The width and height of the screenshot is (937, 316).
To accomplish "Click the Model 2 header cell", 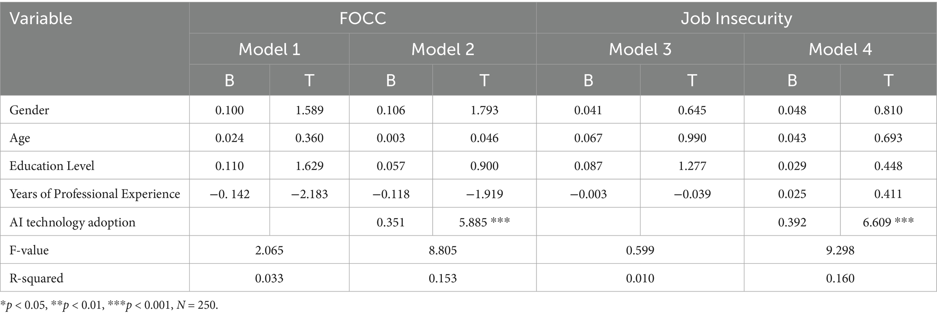I will 442,49.
